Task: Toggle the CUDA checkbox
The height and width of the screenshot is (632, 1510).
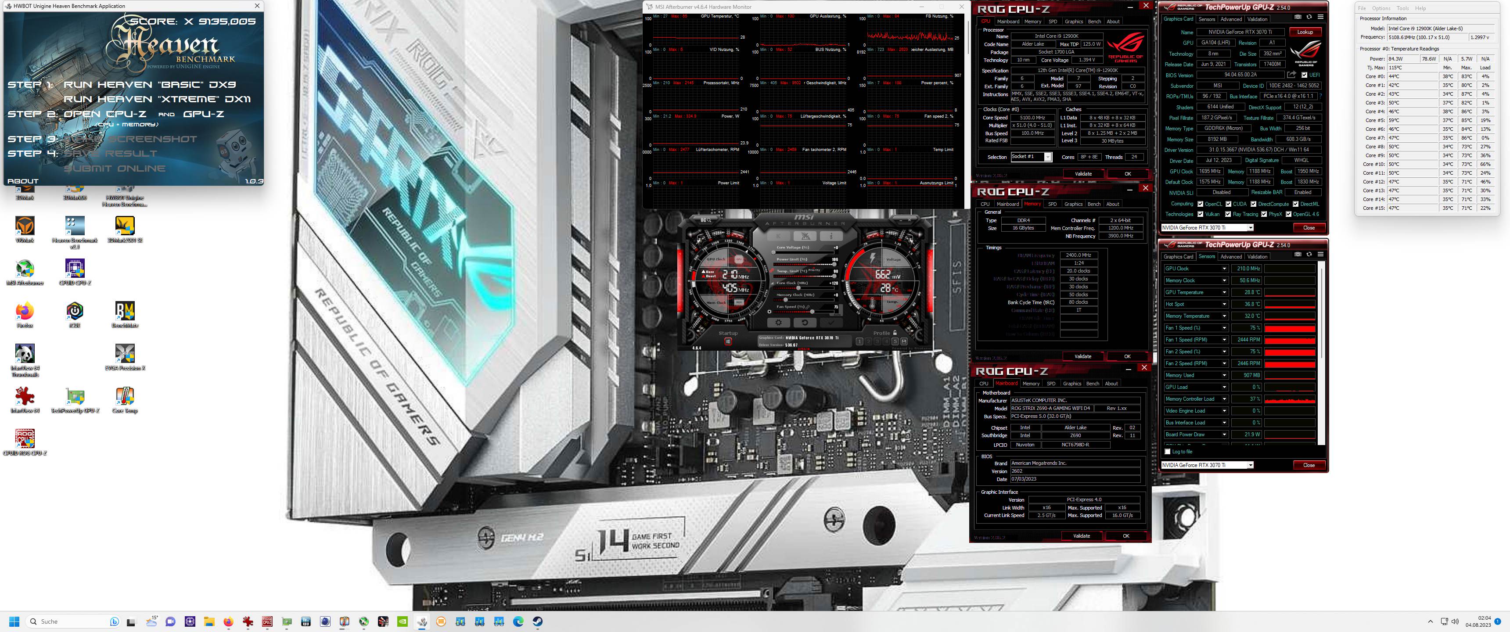Action: pos(1229,204)
